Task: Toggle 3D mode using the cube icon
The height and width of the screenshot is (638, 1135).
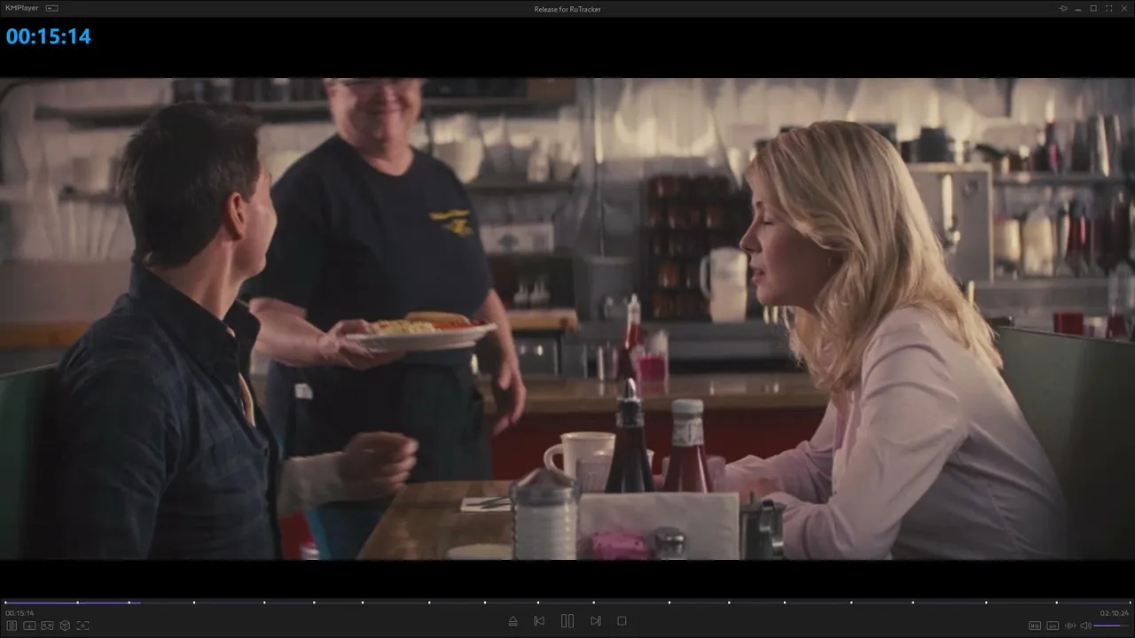Action: [x=65, y=626]
